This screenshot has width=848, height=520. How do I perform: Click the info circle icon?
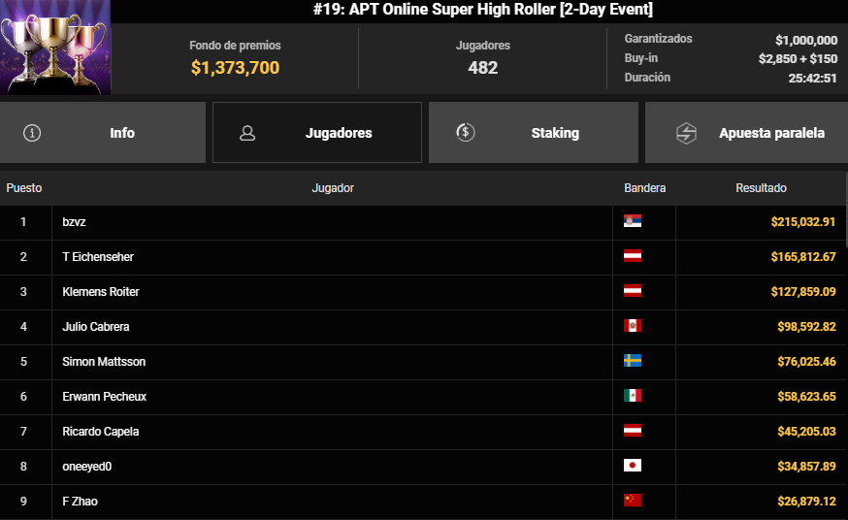pyautogui.click(x=32, y=133)
